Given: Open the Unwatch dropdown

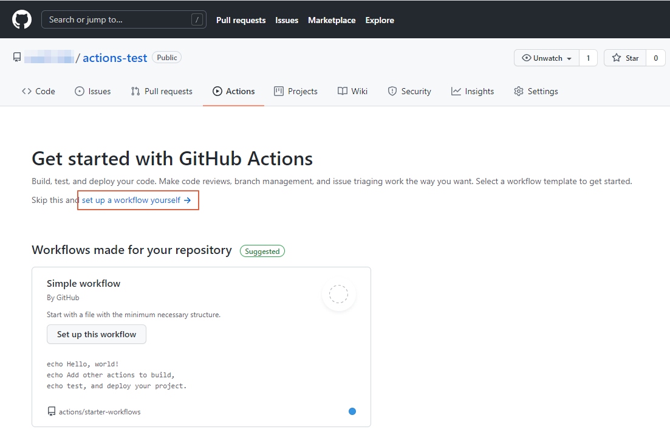Looking at the screenshot, I should [547, 58].
